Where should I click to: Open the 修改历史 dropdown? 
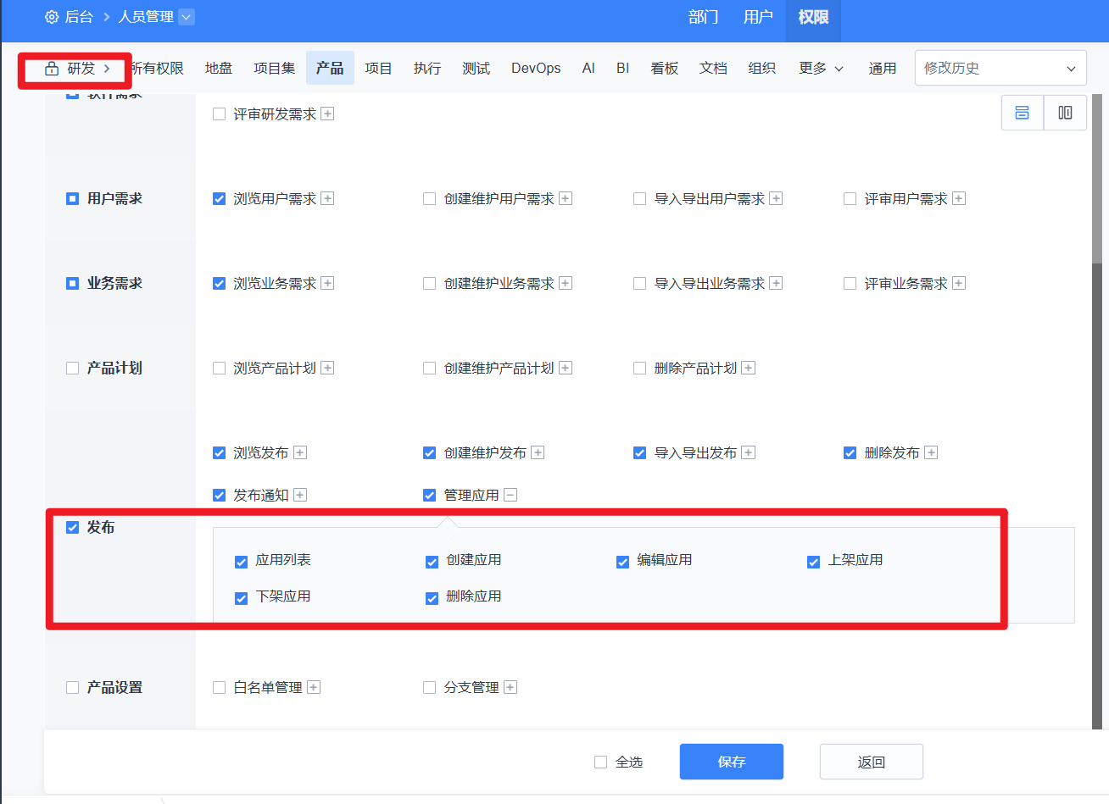coord(1000,69)
